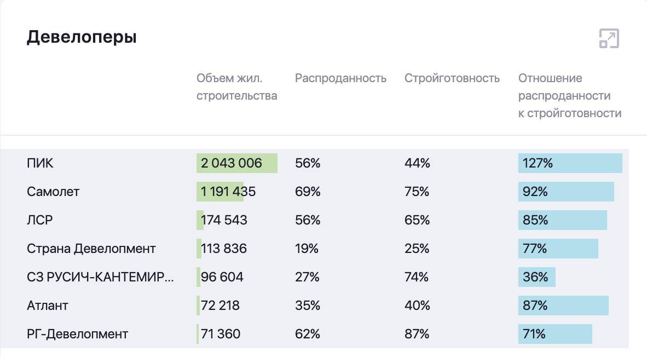
Task: Click the Атлант developer name
Action: pyautogui.click(x=48, y=306)
